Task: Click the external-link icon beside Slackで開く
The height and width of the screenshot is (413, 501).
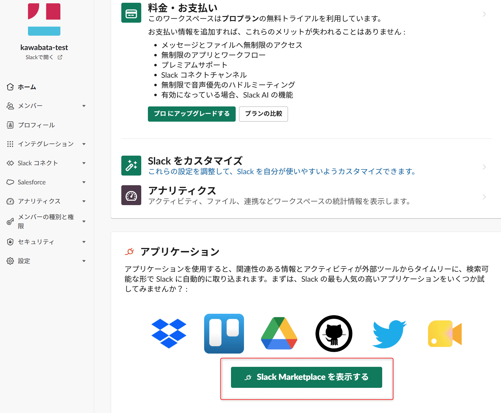Action: point(60,57)
